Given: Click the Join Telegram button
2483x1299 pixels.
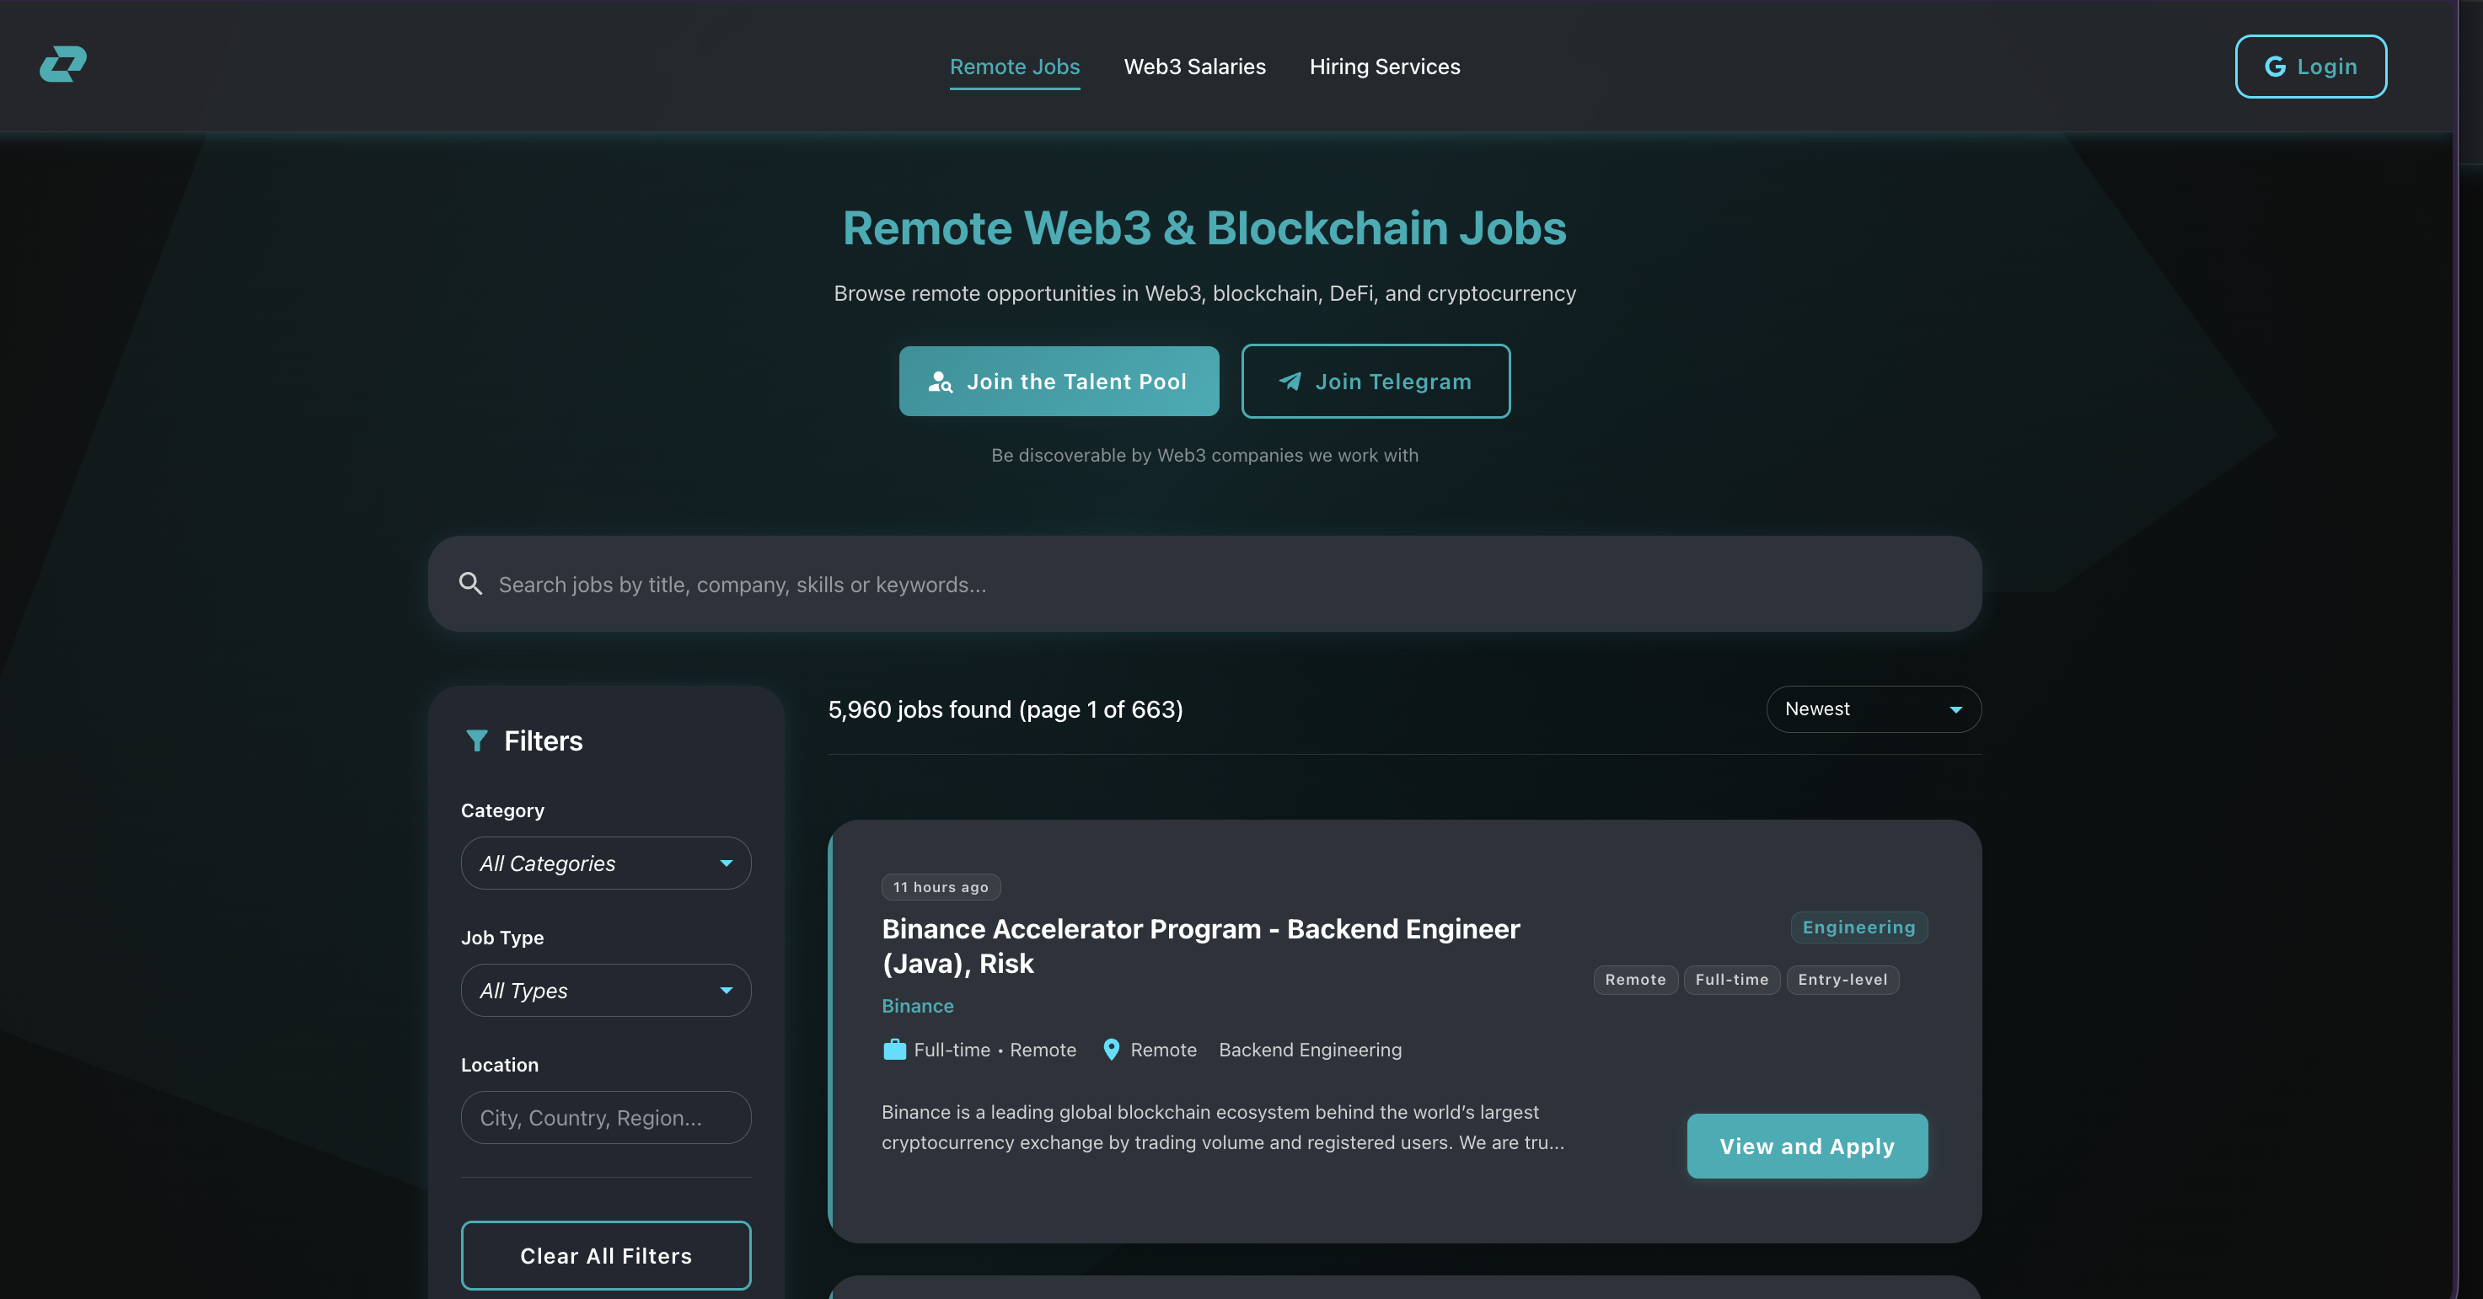Looking at the screenshot, I should click(1376, 382).
